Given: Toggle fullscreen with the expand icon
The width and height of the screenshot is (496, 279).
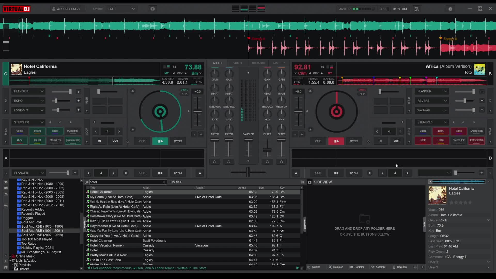Looking at the screenshot, I should click(x=480, y=9).
